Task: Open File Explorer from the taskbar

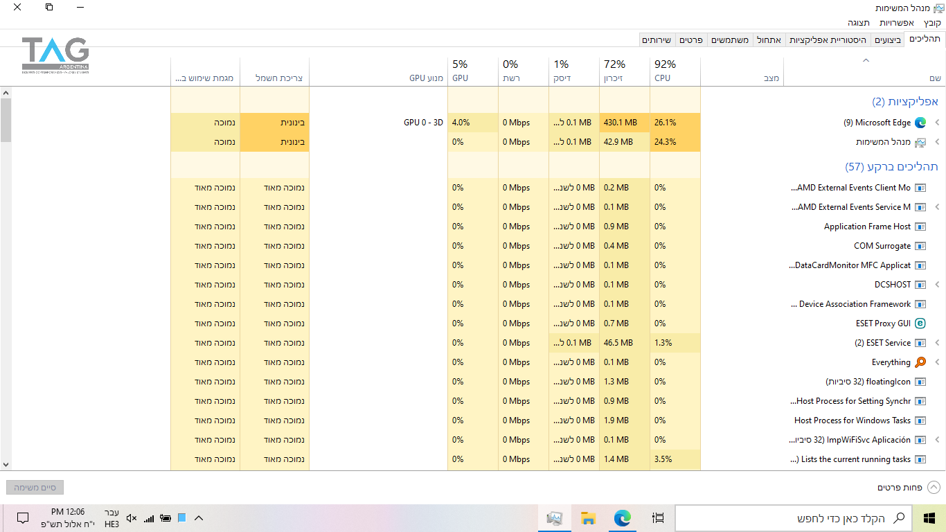Action: [x=588, y=518]
